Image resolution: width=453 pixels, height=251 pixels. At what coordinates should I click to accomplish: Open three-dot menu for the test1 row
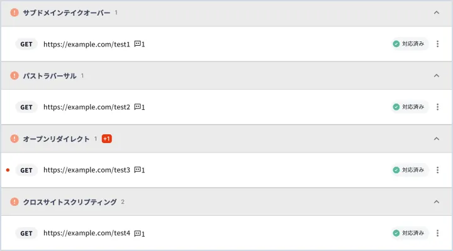(437, 44)
